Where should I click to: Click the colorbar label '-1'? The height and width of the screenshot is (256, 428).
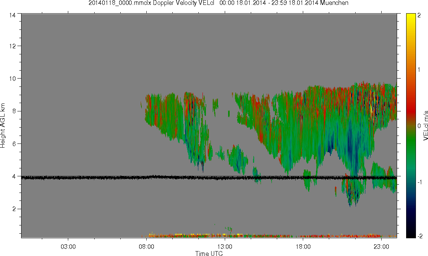(x=419, y=182)
